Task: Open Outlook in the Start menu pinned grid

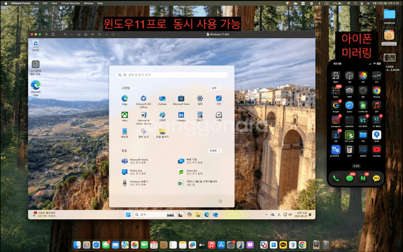Action: [x=162, y=100]
